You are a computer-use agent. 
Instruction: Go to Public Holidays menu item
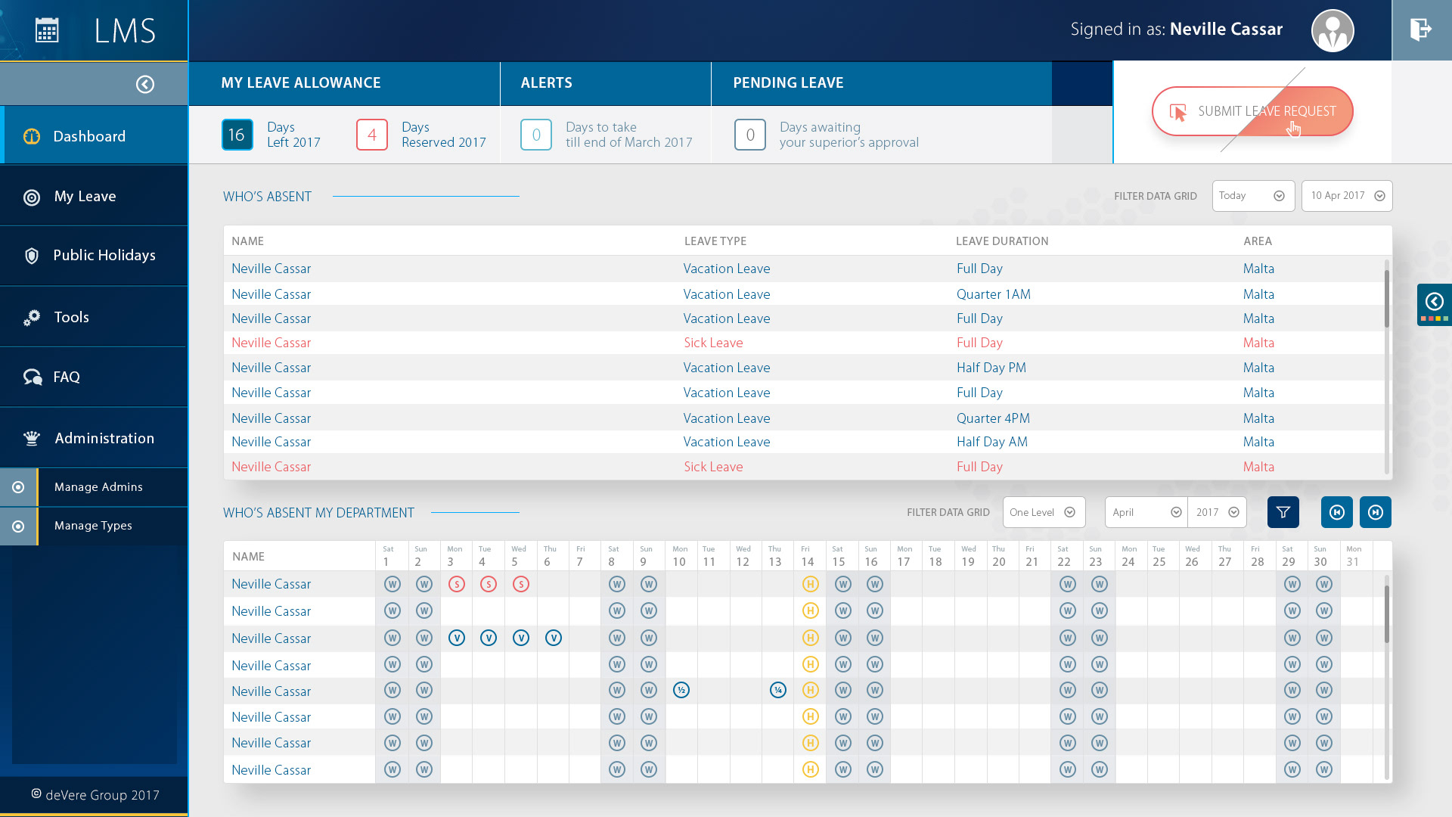[104, 256]
